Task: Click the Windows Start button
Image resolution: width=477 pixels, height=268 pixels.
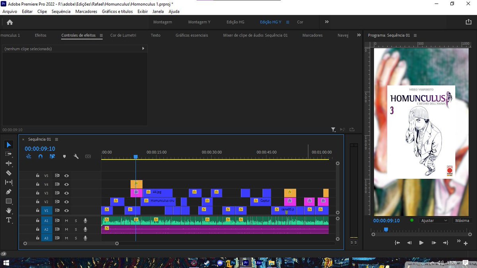Action: point(6,262)
